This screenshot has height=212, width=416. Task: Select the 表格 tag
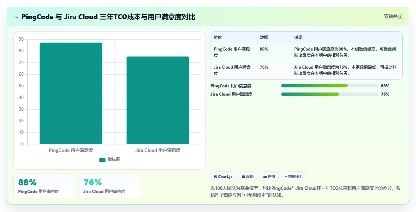248,176
